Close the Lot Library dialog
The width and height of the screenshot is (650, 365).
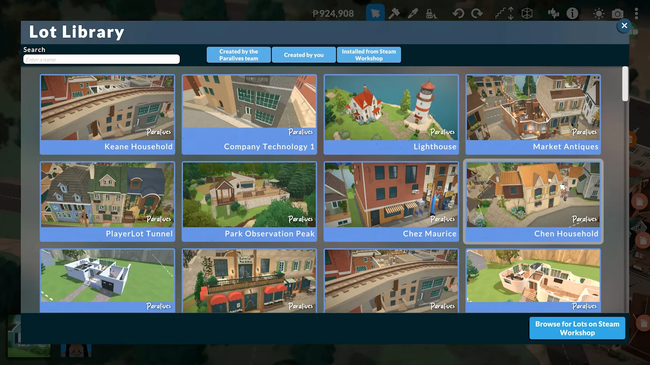624,26
